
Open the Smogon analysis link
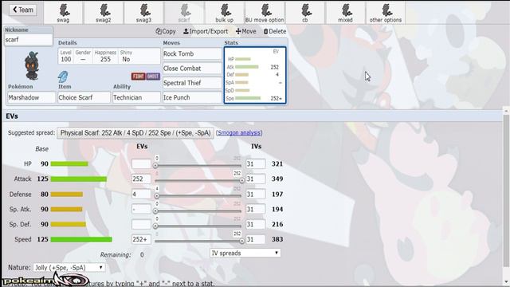pyautogui.click(x=239, y=133)
